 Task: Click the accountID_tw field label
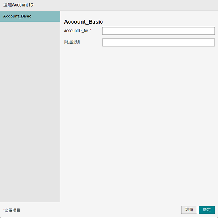(x=76, y=31)
